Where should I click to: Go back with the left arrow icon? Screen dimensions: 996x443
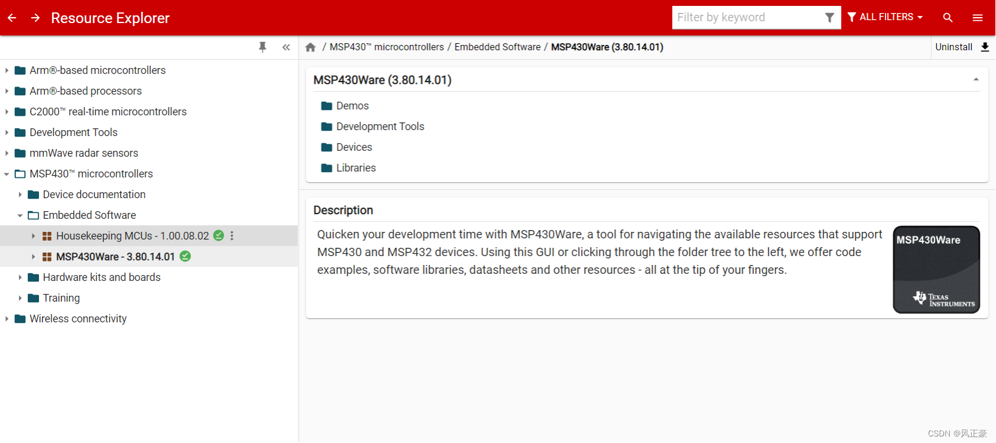point(12,18)
